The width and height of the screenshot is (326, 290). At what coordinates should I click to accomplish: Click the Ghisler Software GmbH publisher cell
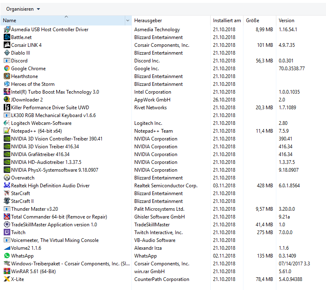[x=159, y=217]
